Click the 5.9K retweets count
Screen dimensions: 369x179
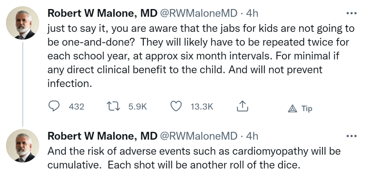137,107
